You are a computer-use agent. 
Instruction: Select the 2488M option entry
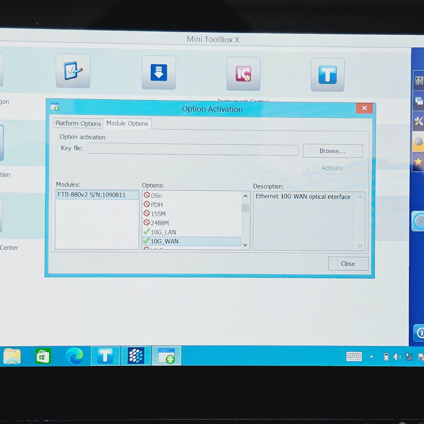(160, 223)
